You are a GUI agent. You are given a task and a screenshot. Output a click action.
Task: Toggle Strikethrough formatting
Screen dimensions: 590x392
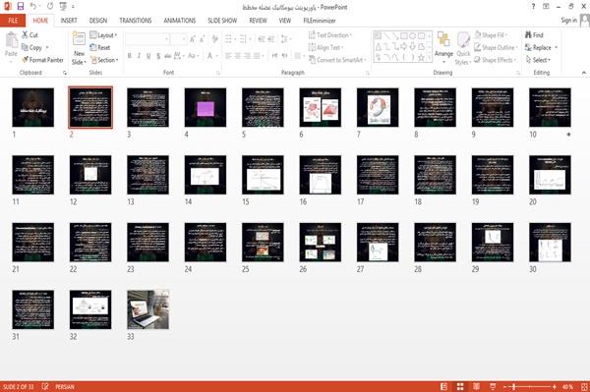168,56
